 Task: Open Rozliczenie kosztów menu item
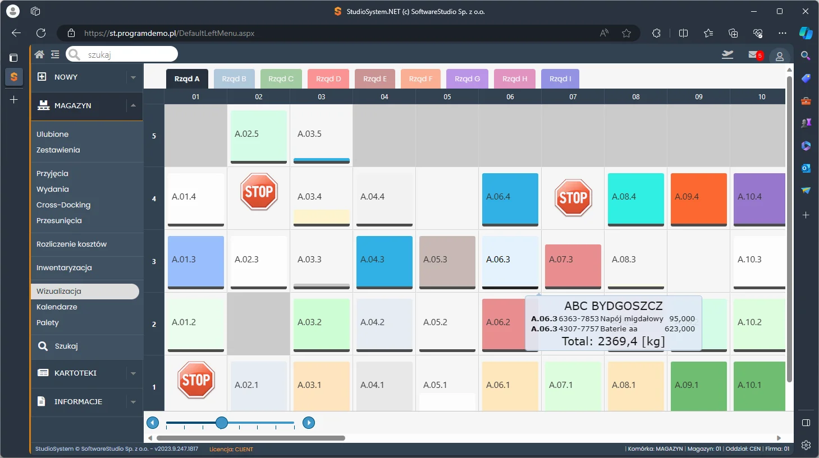click(71, 244)
